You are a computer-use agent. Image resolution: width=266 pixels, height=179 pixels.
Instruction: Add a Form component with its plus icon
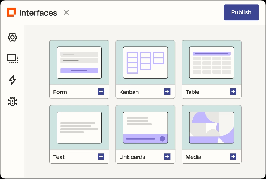[x=101, y=91]
